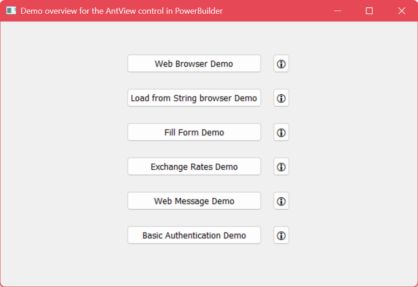This screenshot has width=418, height=287.
Task: Close the demo overview window
Action: [x=402, y=11]
